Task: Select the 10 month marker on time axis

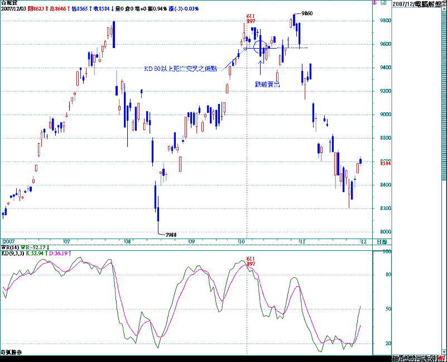Action: point(242,241)
